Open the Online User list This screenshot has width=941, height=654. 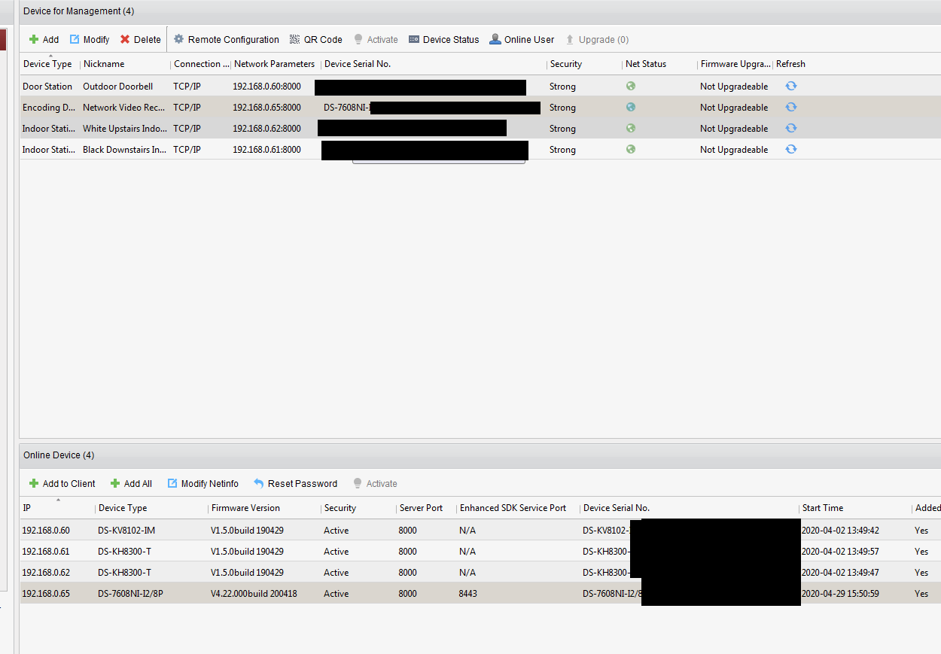522,40
